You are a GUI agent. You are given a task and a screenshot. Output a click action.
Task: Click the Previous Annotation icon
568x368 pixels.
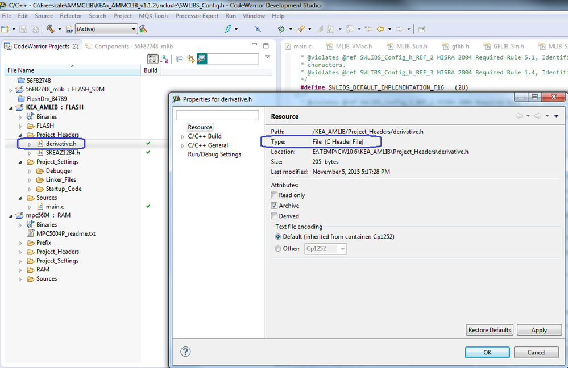coord(350,29)
